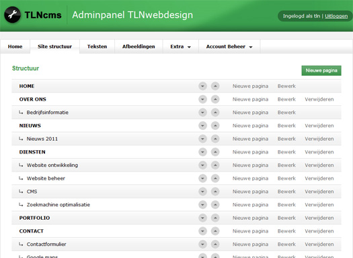This screenshot has width=353, height=258.
Task: Add Nieuwe pagina under PORTFOLIO
Action: [250, 218]
